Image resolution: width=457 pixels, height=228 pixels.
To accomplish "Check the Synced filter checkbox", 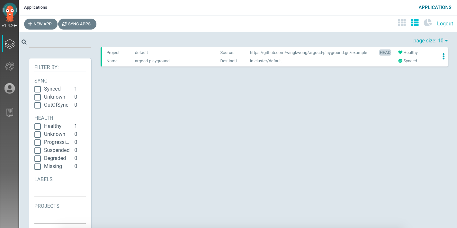I will pyautogui.click(x=38, y=89).
